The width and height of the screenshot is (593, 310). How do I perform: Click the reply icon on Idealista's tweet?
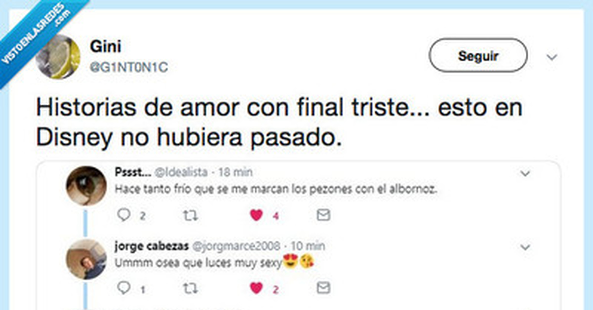(x=125, y=214)
